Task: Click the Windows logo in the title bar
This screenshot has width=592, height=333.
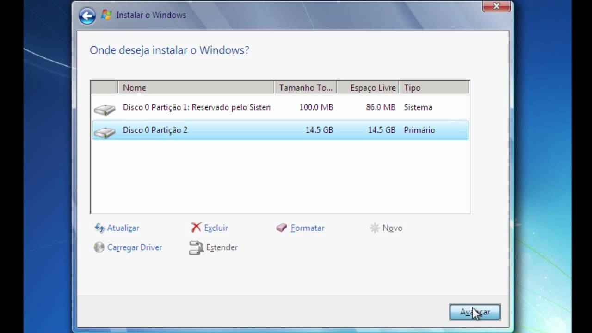Action: click(x=106, y=15)
